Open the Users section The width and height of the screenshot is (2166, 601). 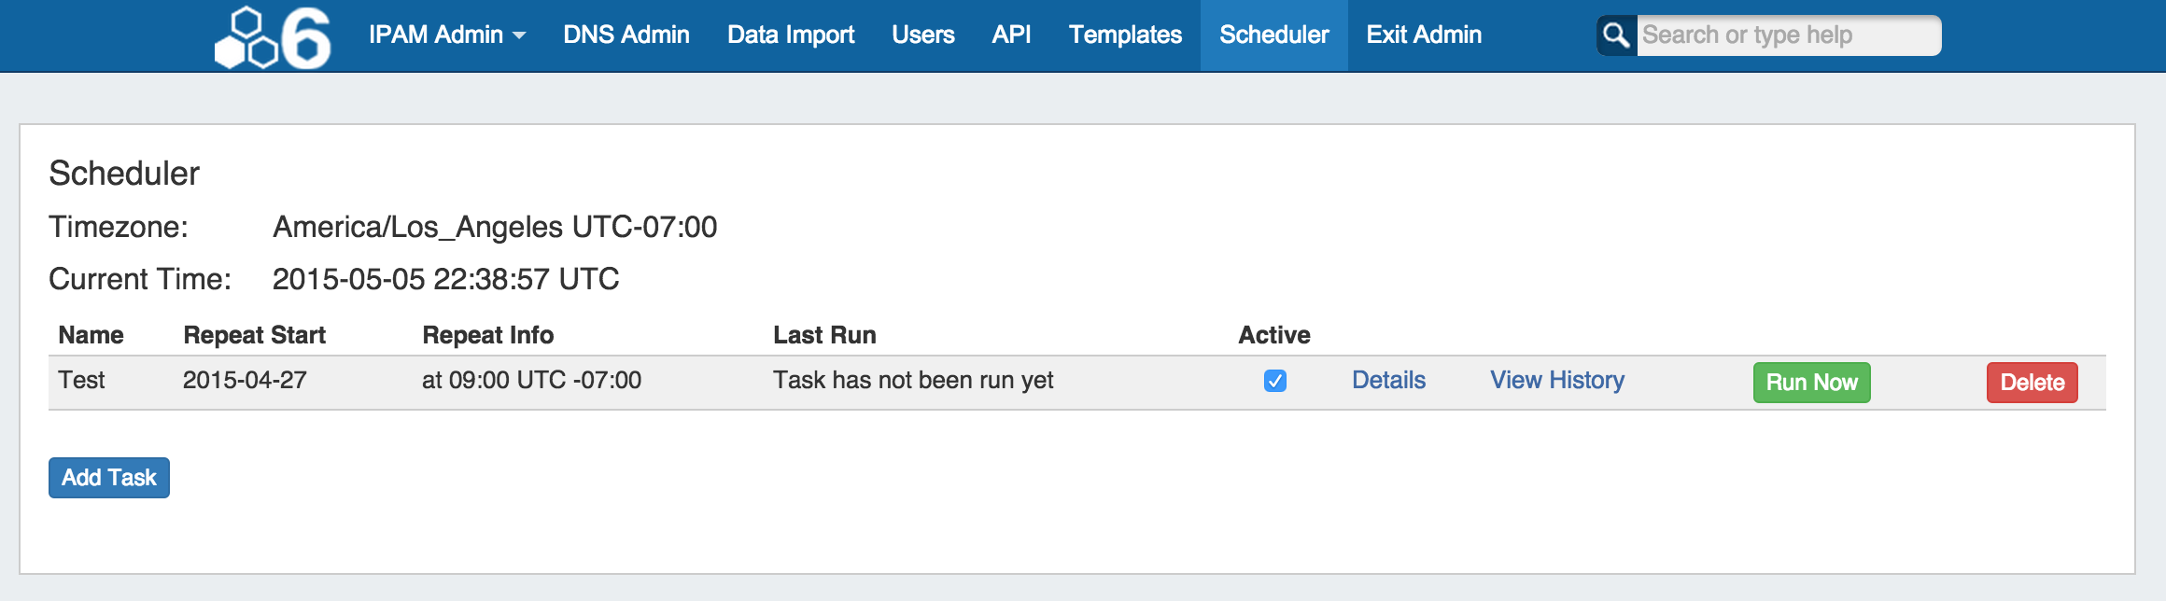(922, 35)
